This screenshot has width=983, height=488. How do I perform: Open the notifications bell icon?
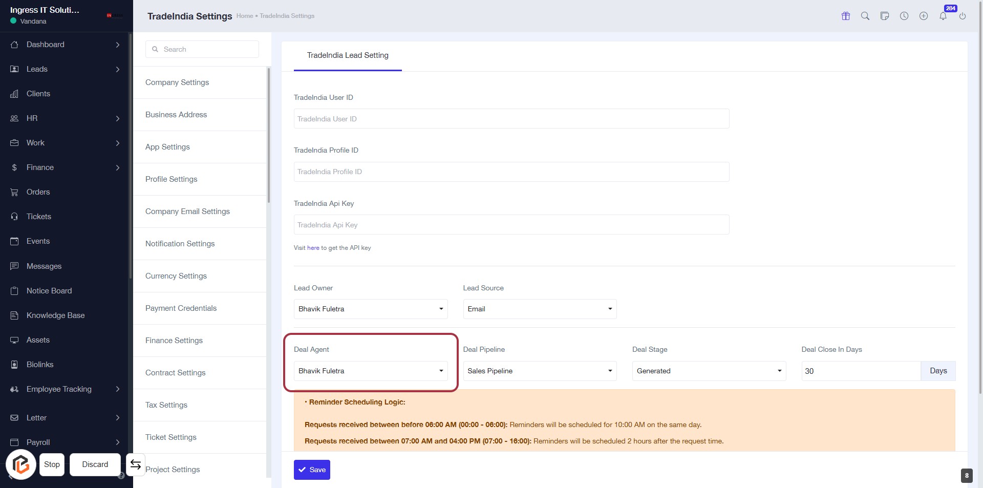coord(943,16)
